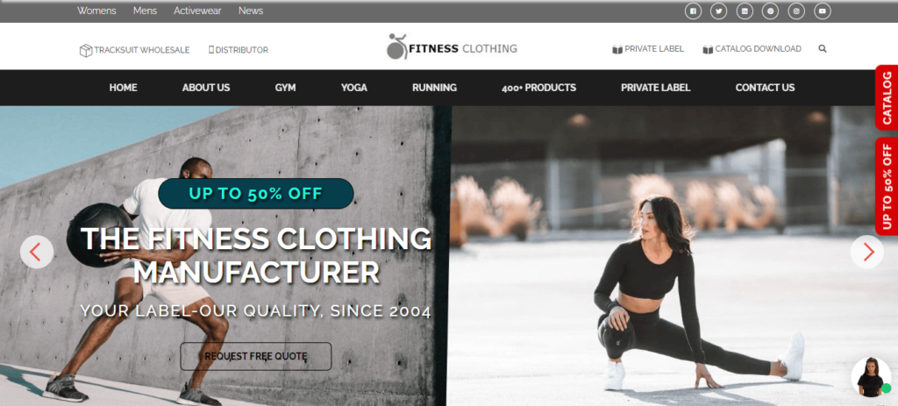Open the Pinterest social icon

coord(770,11)
